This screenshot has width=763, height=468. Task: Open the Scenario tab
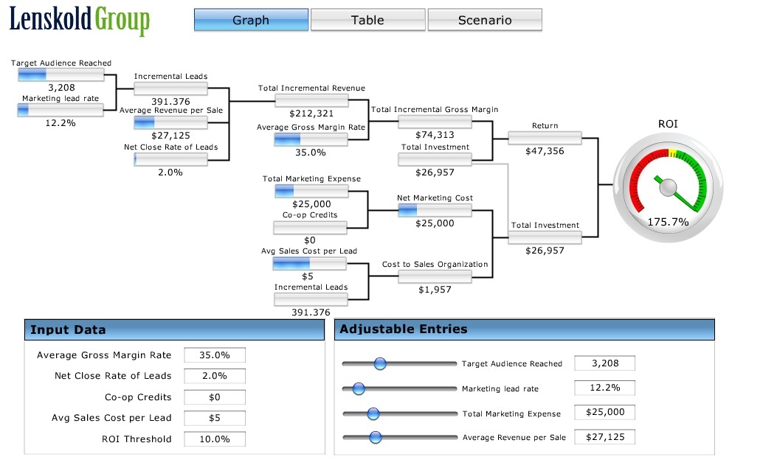coord(484,20)
